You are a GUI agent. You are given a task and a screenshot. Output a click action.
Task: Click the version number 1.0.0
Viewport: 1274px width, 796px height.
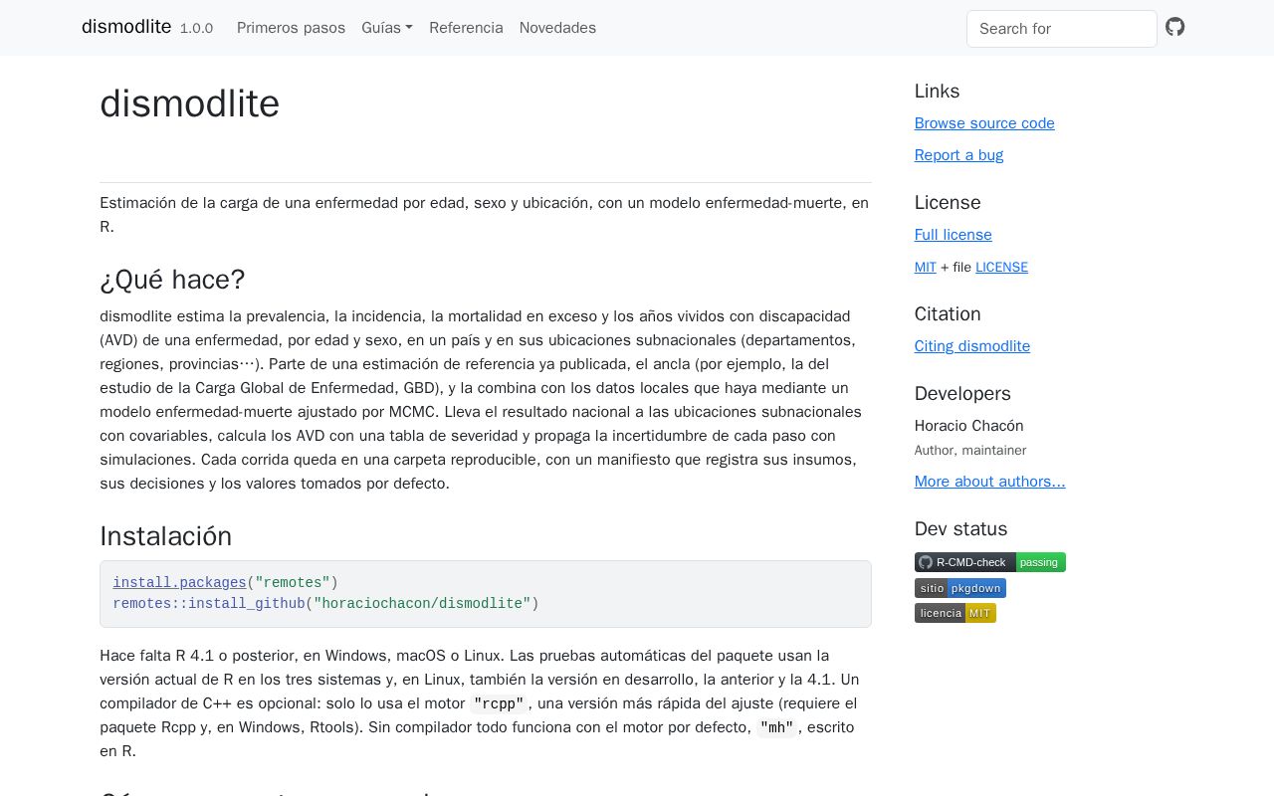click(x=196, y=29)
